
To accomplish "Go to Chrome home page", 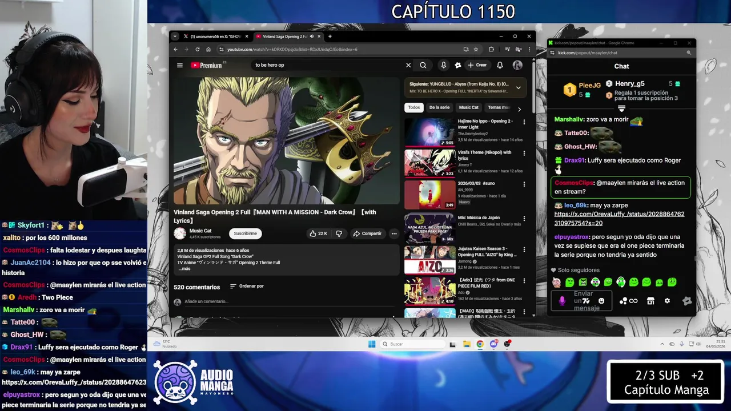I will 208,50.
